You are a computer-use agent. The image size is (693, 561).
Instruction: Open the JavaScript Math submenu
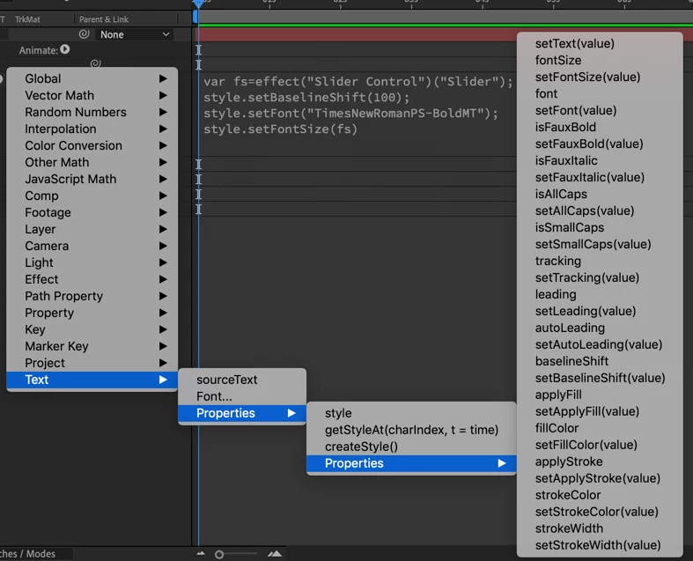[x=92, y=179]
